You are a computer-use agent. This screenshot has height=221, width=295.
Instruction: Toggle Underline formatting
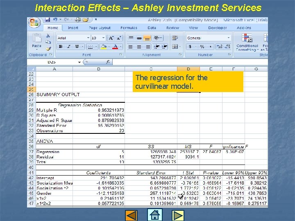click(x=77, y=46)
